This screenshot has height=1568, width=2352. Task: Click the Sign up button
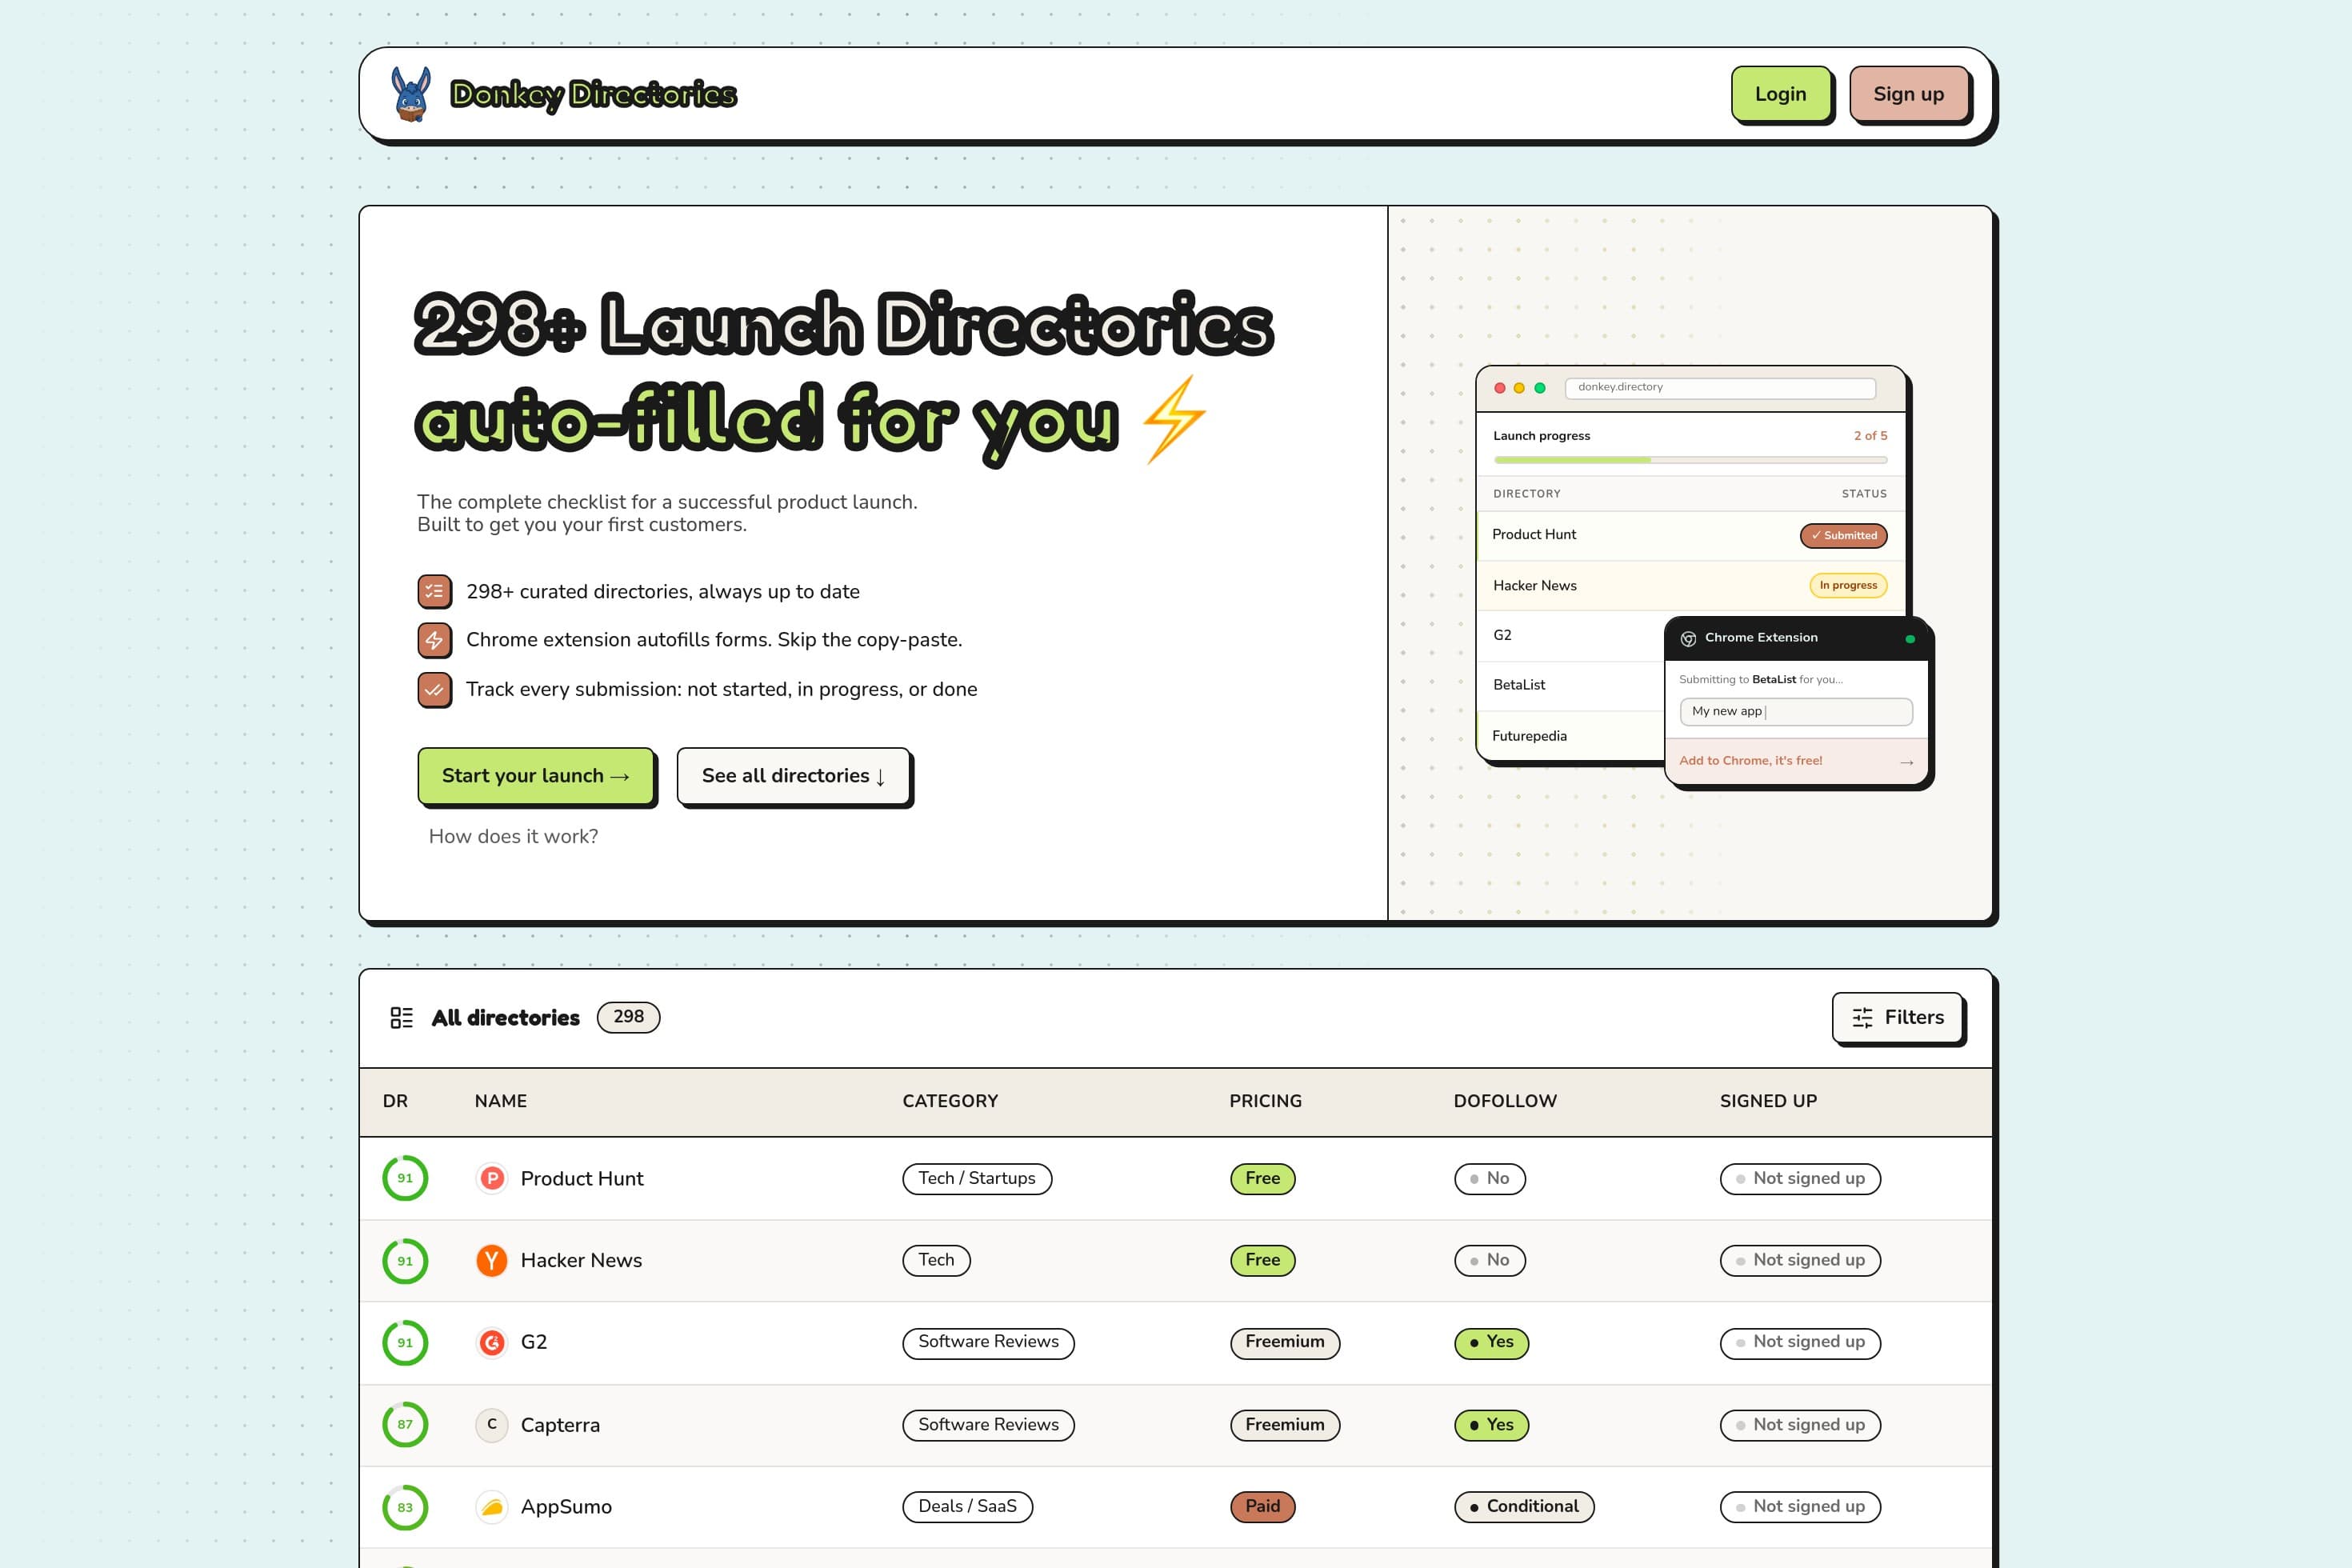pyautogui.click(x=1908, y=94)
